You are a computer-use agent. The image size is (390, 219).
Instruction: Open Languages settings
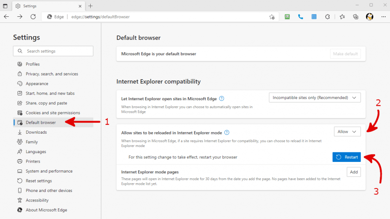click(x=53, y=152)
